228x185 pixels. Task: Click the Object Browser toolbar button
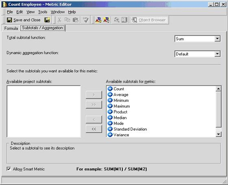(149, 20)
